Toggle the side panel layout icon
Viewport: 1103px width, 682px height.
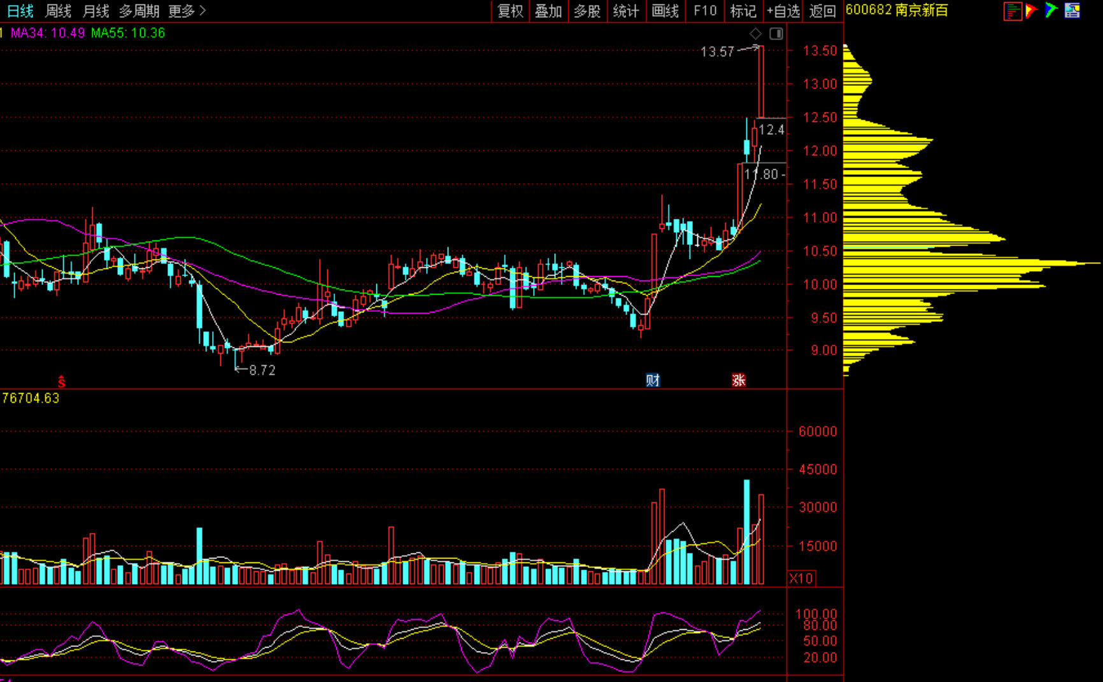coord(776,34)
